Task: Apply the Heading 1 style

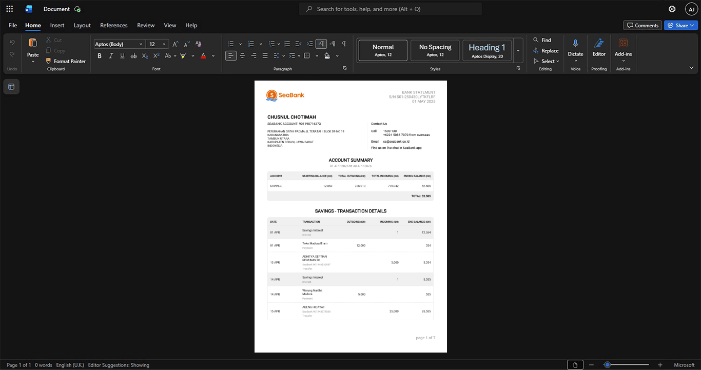Action: tap(487, 50)
